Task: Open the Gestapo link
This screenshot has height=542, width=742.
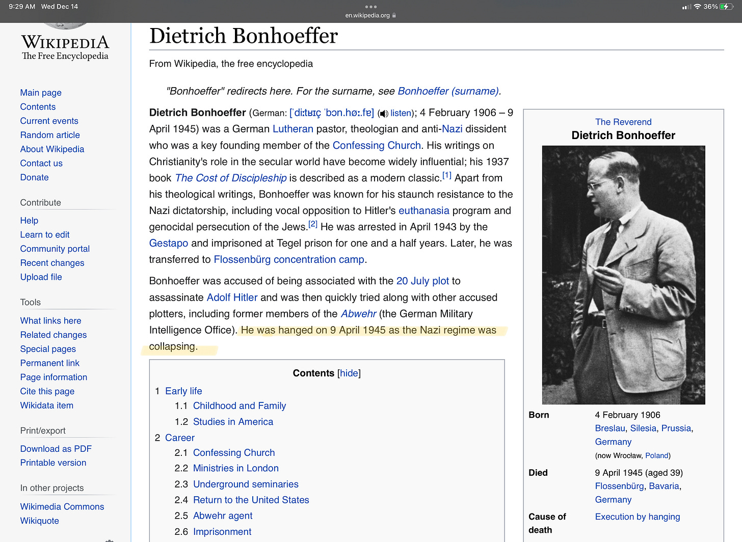Action: (169, 243)
